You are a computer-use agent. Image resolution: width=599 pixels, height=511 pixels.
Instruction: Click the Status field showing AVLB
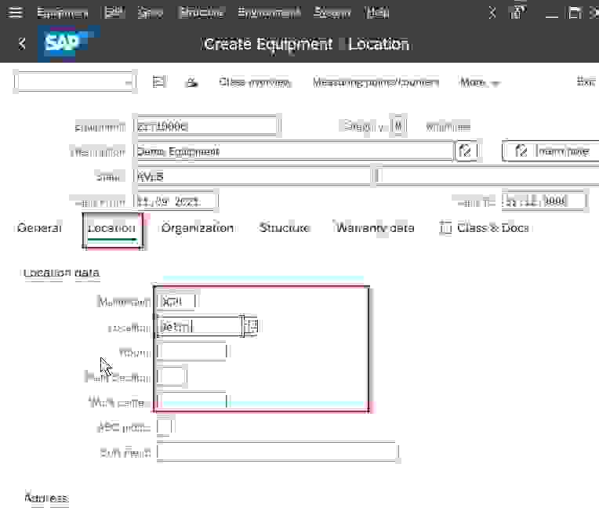pos(254,176)
